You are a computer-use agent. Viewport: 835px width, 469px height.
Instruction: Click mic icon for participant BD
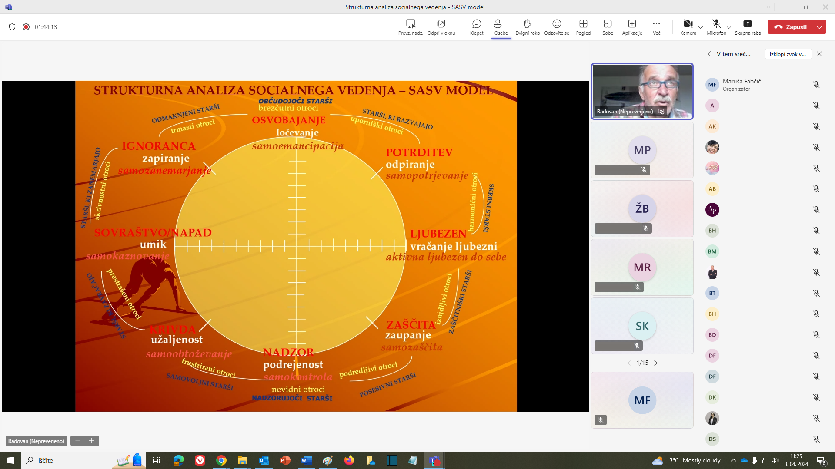[816, 335]
